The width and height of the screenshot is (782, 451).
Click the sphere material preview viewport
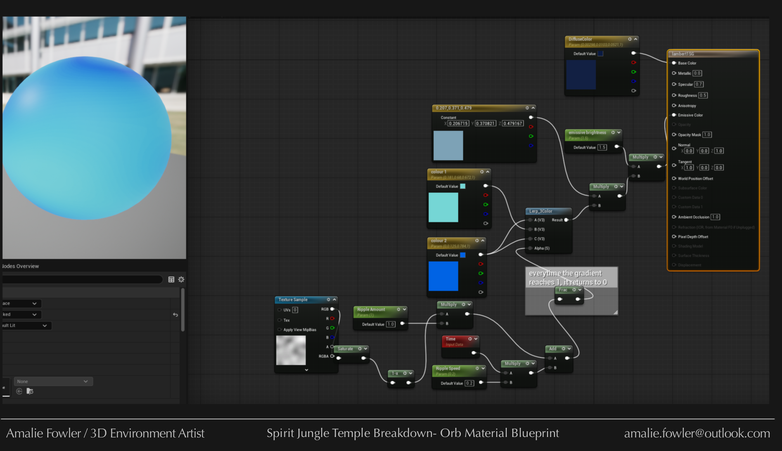point(94,137)
